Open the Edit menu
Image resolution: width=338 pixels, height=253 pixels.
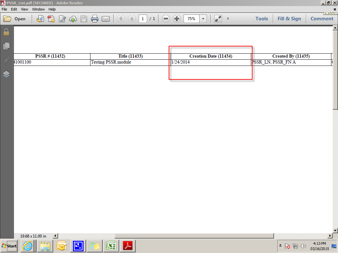pos(14,9)
